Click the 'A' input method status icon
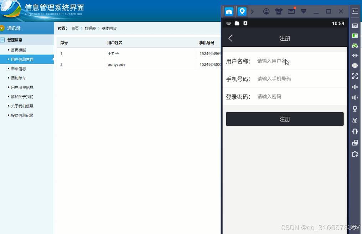The height and width of the screenshot is (234, 362). pos(245,23)
